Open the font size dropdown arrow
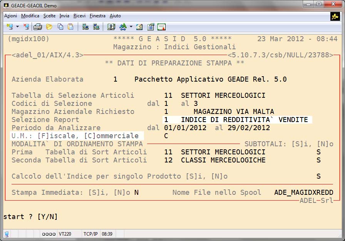 point(131,27)
